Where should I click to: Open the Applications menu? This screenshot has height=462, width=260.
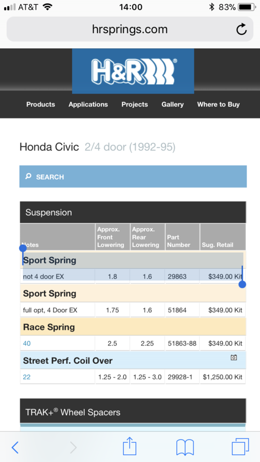tap(88, 104)
